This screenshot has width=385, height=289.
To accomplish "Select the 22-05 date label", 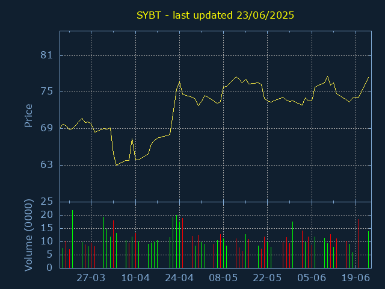I will click(x=267, y=278).
